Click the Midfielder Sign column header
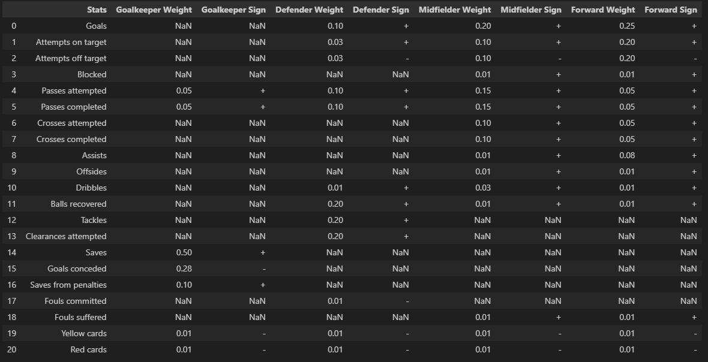The height and width of the screenshot is (362, 708). pos(531,10)
